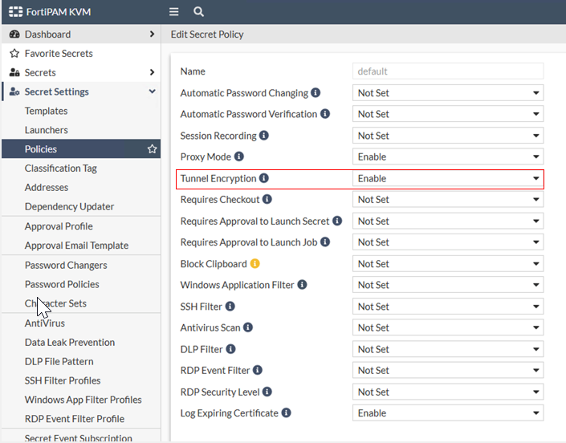Click info icon next to Tunnel Encryption
The image size is (566, 443).
tap(264, 178)
